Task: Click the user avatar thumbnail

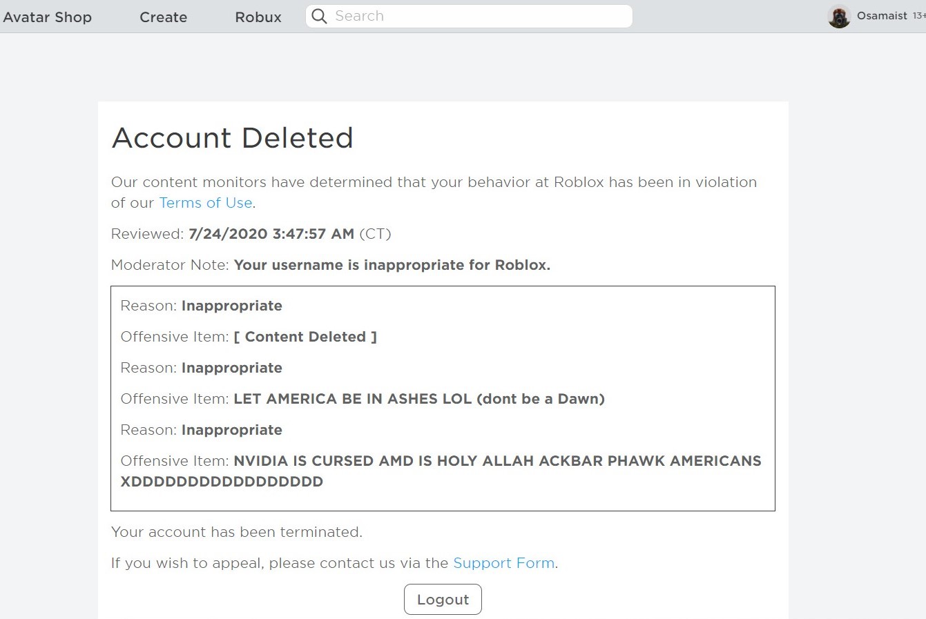Action: point(839,17)
